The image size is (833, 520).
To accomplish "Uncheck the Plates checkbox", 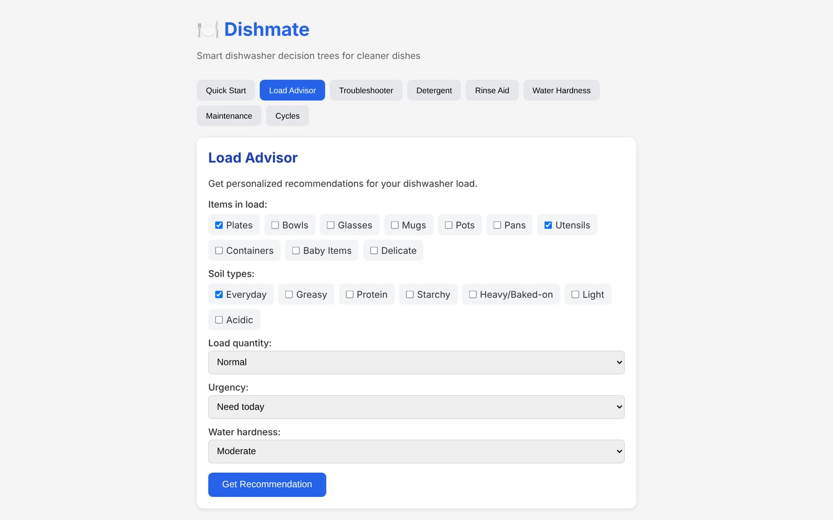I will [x=219, y=225].
